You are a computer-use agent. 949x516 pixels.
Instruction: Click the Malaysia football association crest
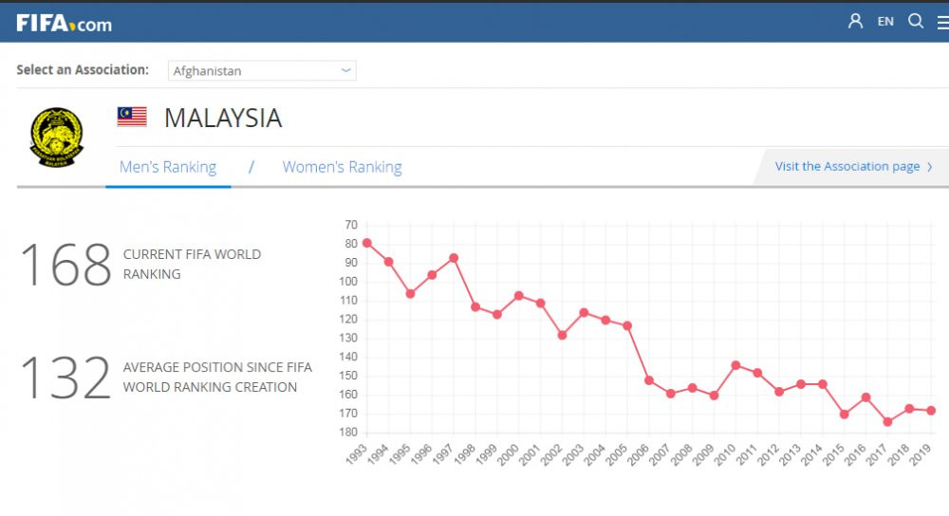tap(57, 138)
